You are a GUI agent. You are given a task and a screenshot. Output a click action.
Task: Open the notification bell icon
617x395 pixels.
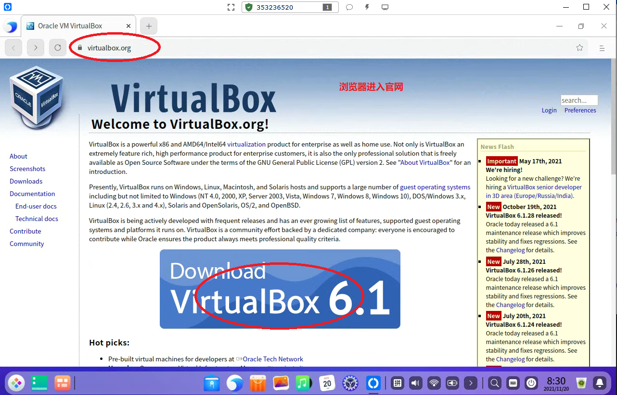pos(600,383)
